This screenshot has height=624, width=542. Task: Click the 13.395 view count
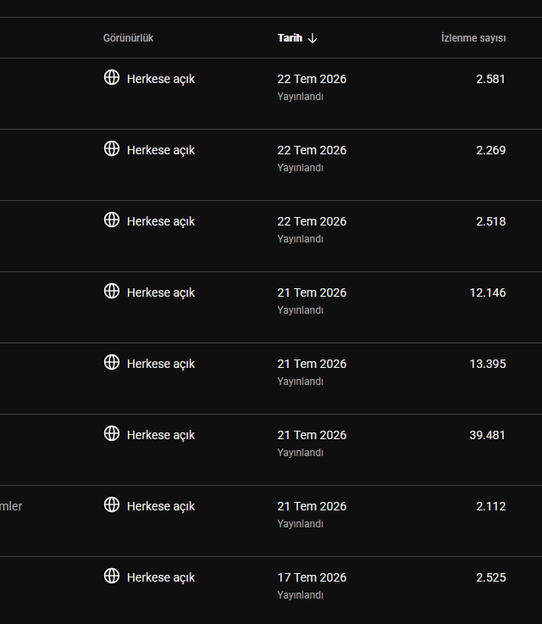pyautogui.click(x=488, y=364)
